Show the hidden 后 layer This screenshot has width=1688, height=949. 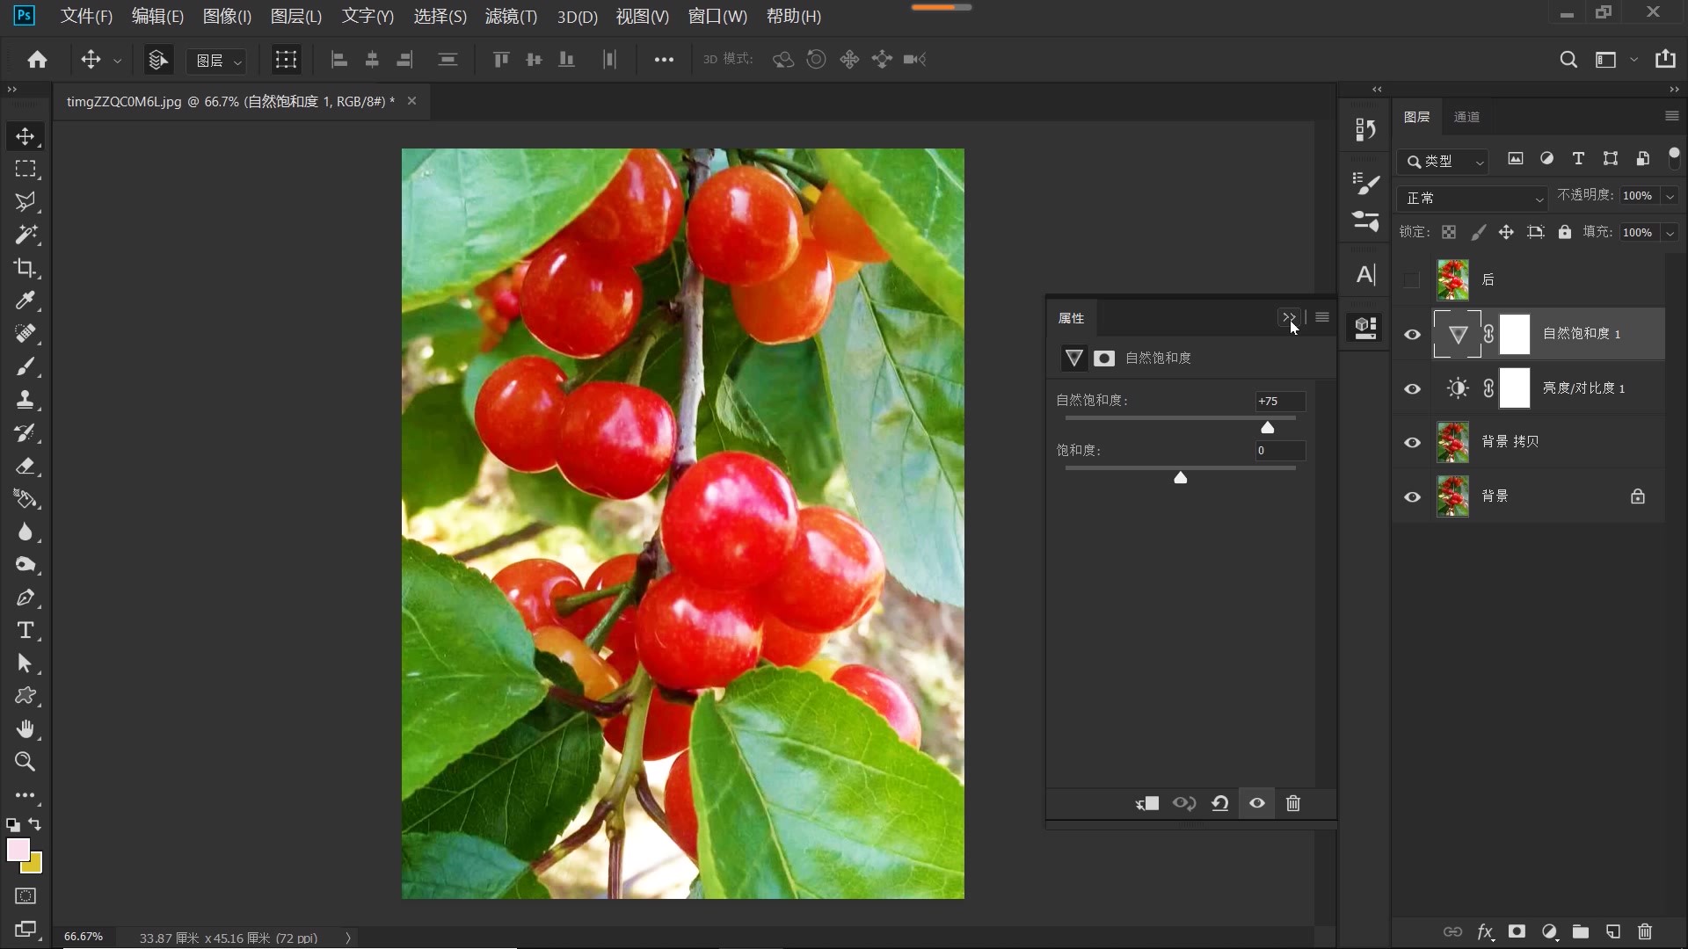click(1413, 279)
